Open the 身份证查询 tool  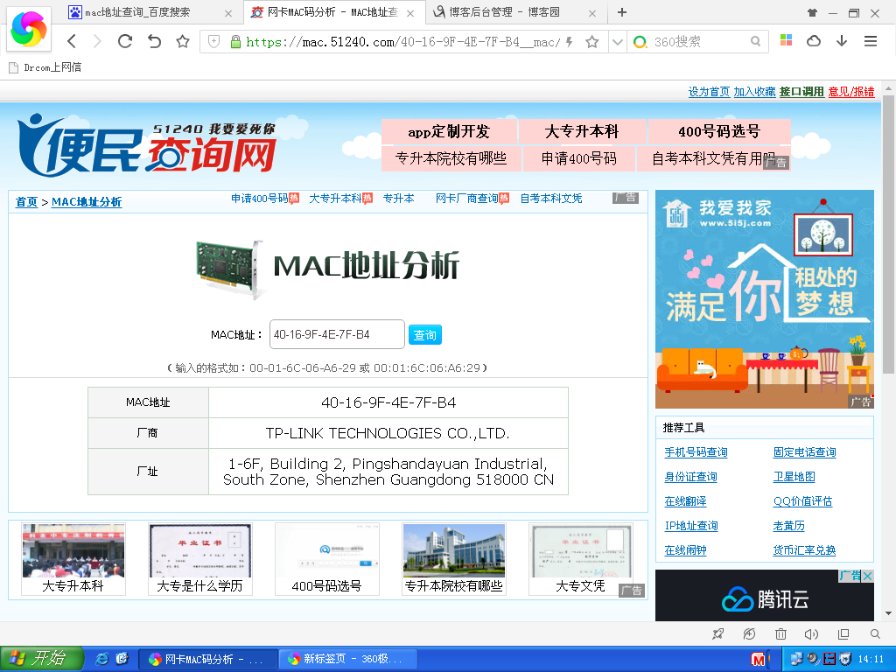(x=690, y=477)
